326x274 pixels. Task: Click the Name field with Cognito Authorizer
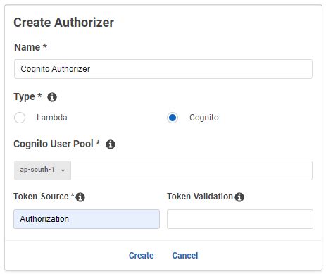163,69
